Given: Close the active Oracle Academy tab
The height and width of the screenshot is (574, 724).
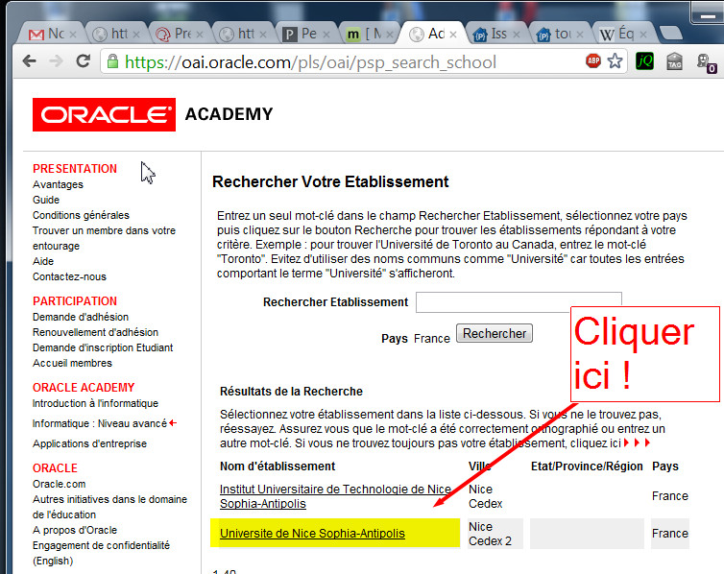Looking at the screenshot, I should click(x=453, y=35).
